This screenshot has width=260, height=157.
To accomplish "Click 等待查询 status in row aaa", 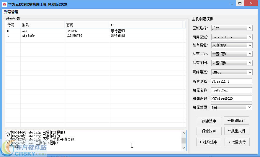I will [117, 31].
